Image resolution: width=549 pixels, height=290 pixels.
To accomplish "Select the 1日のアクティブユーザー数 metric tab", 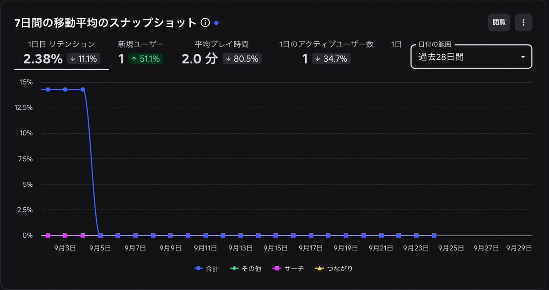I will (326, 52).
